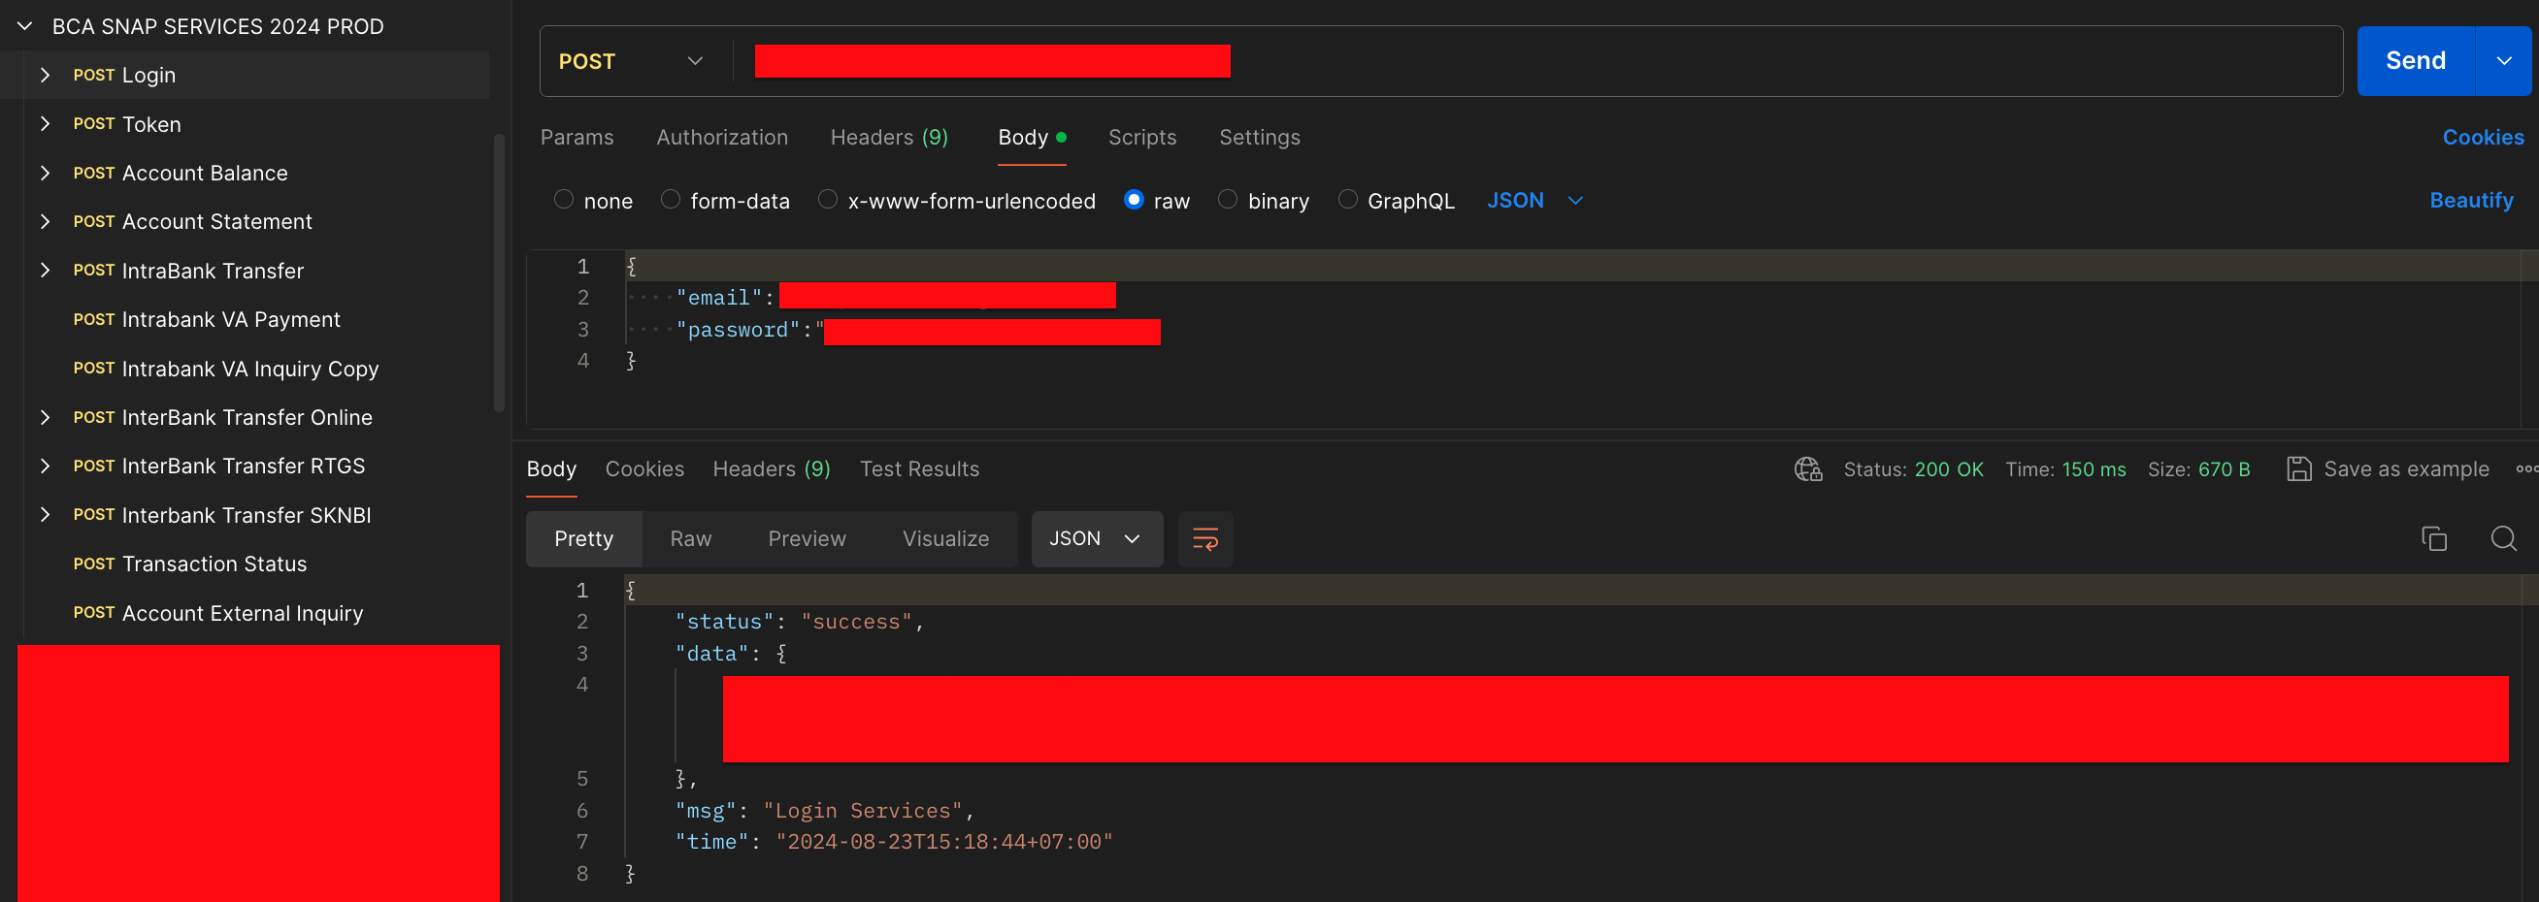
Task: Open the Scripts tab
Action: pyautogui.click(x=1141, y=137)
